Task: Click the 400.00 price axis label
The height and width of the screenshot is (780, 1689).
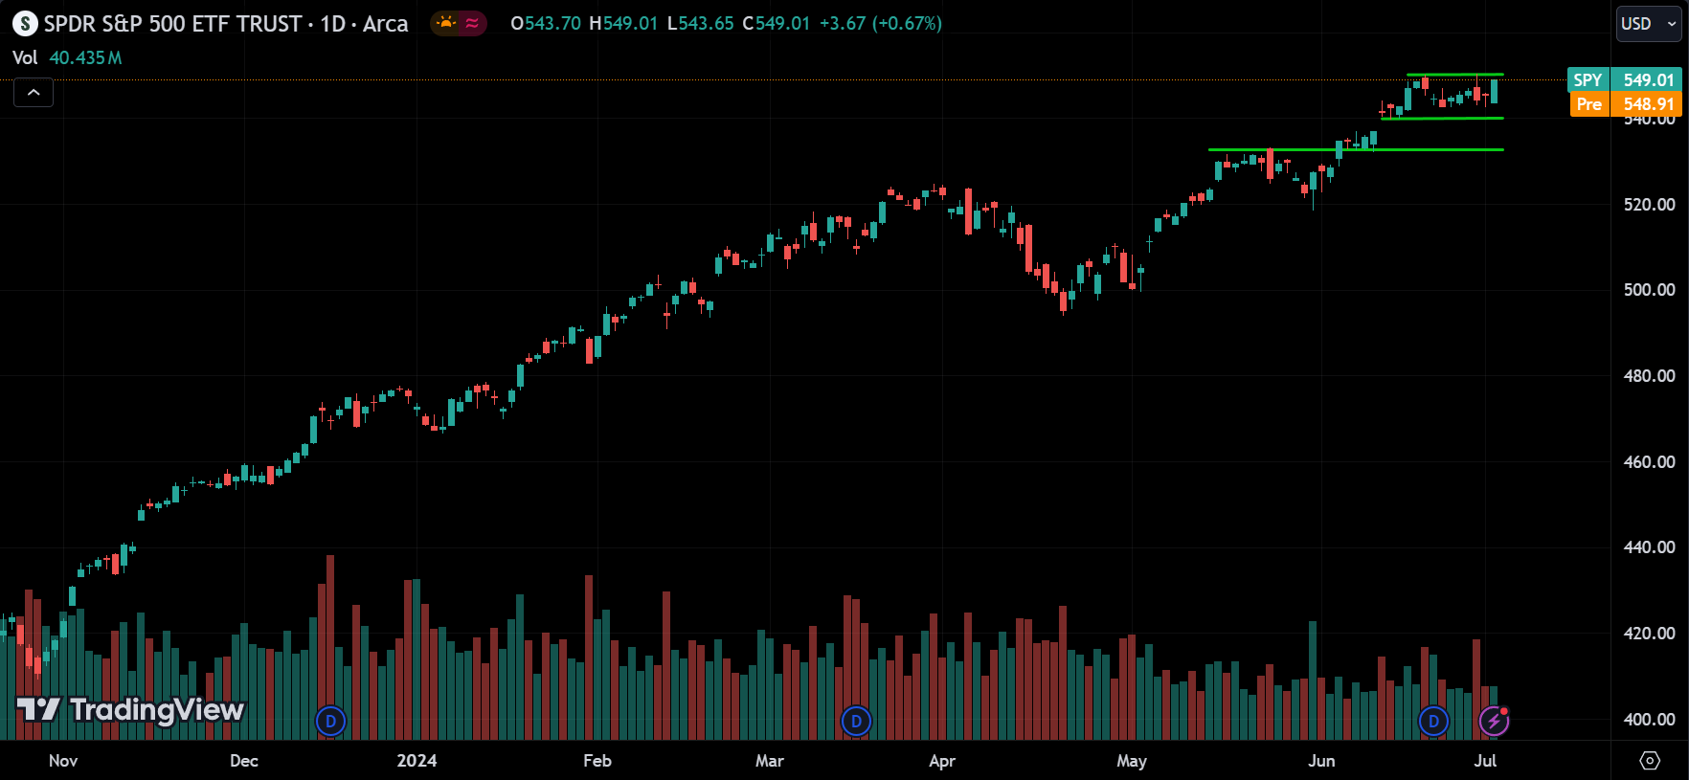Action: pos(1649,719)
